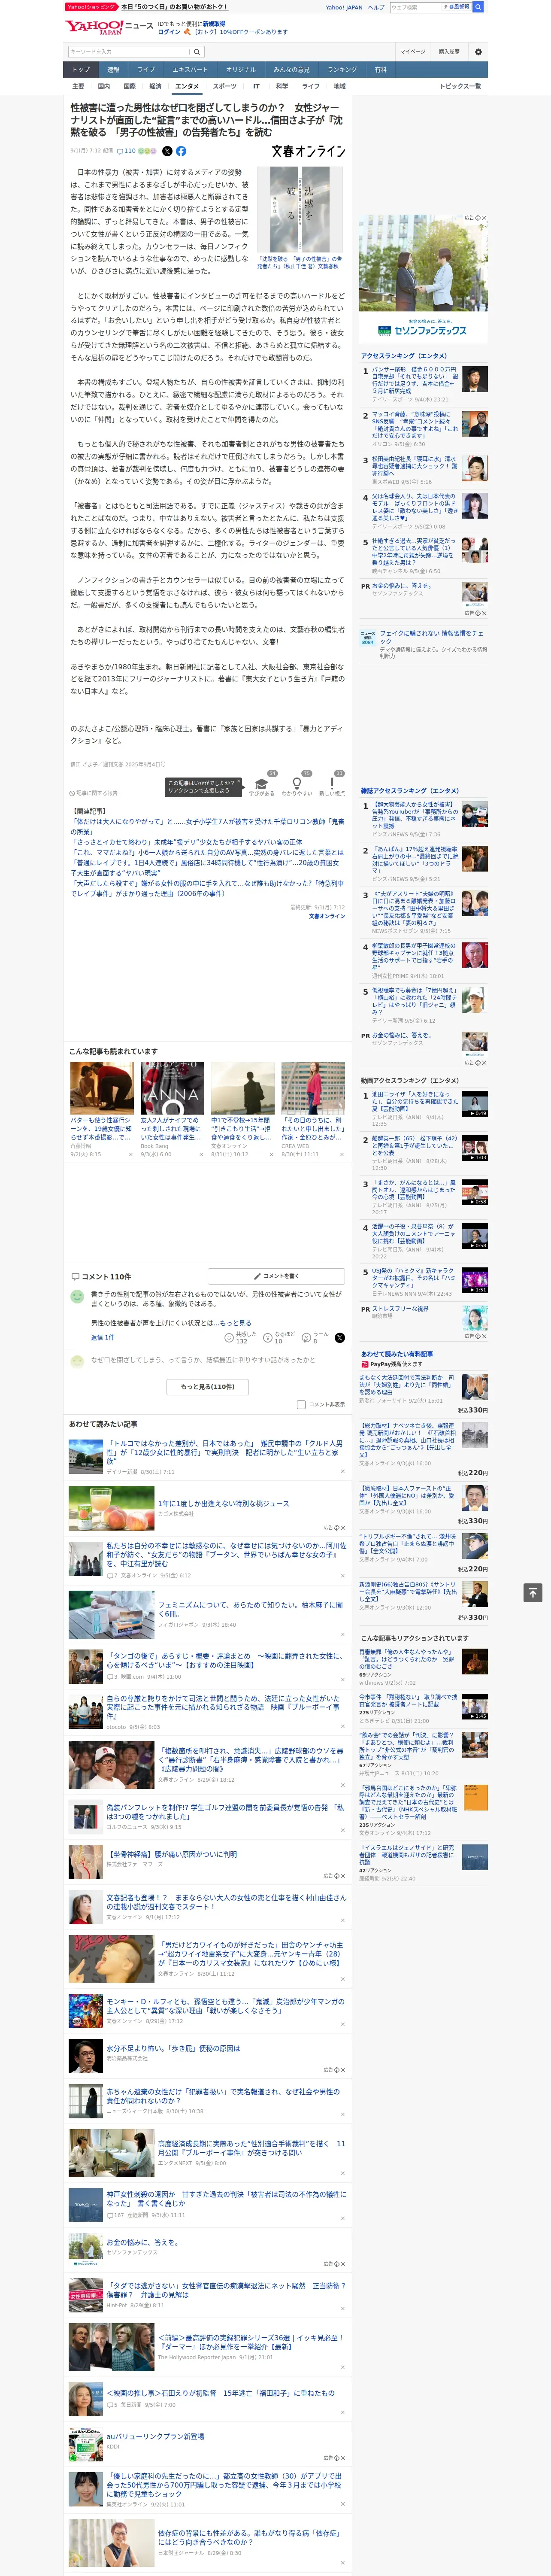
Task: Select the ライブ tab in dark bar
Action: pos(146,70)
